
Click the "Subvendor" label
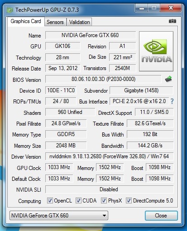(96, 91)
